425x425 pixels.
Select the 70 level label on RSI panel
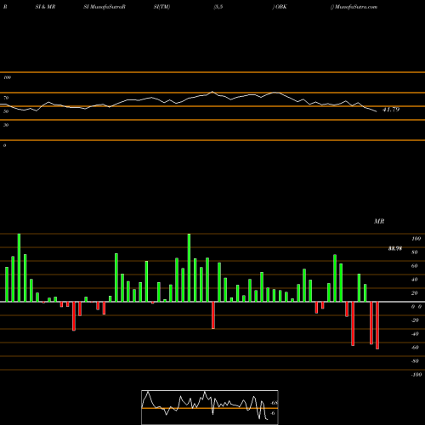point(6,98)
